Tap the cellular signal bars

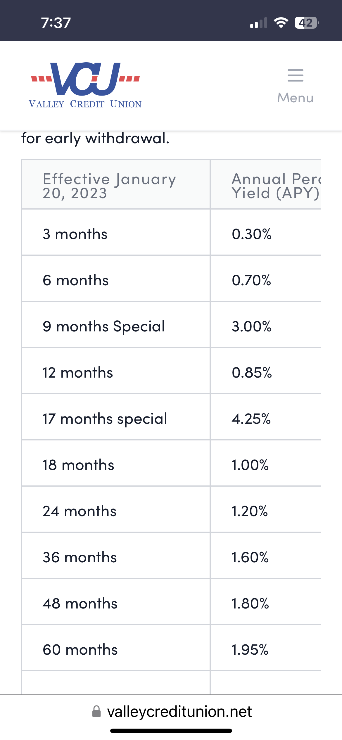(x=259, y=23)
